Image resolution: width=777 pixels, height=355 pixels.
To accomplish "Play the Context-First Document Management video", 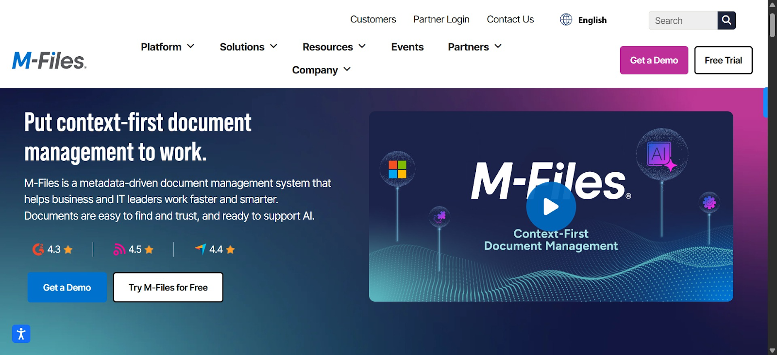I will tap(551, 207).
